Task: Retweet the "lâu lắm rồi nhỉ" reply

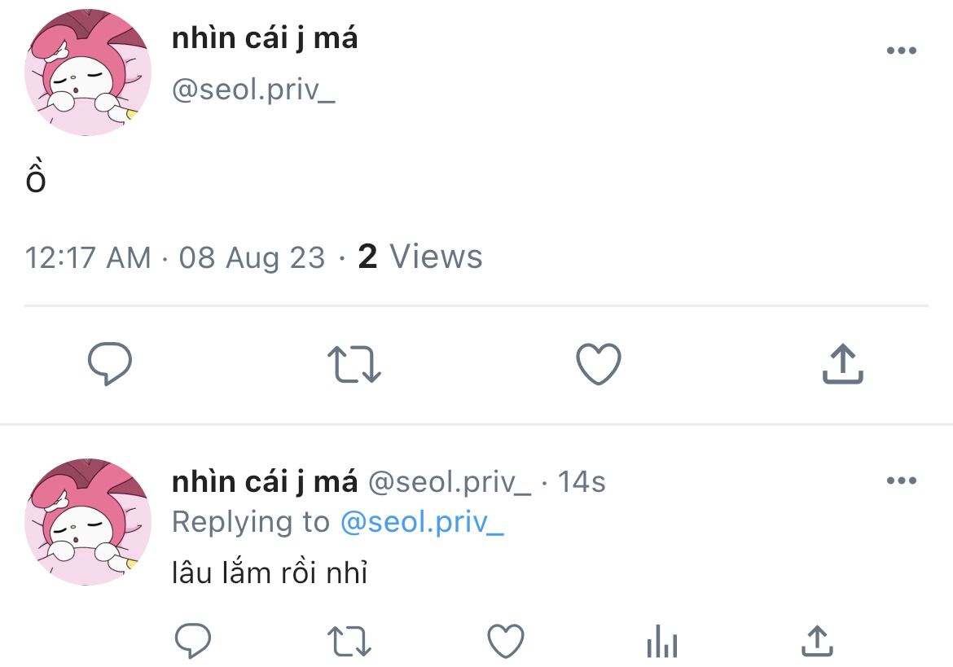Action: [349, 642]
